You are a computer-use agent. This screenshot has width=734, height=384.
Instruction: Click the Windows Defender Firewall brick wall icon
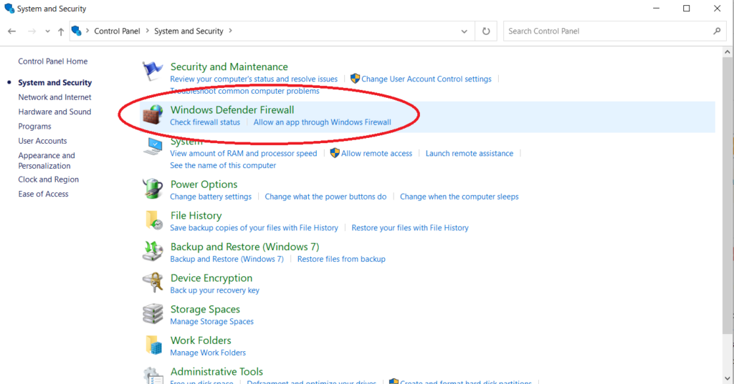[x=153, y=115]
